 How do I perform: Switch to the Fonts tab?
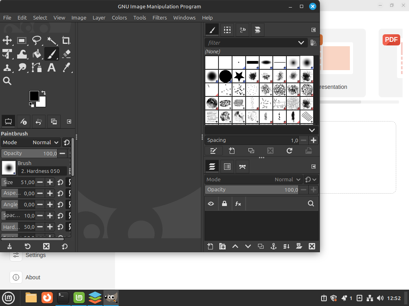pos(242,30)
